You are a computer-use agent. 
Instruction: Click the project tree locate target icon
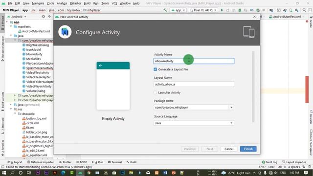[x=44, y=17]
